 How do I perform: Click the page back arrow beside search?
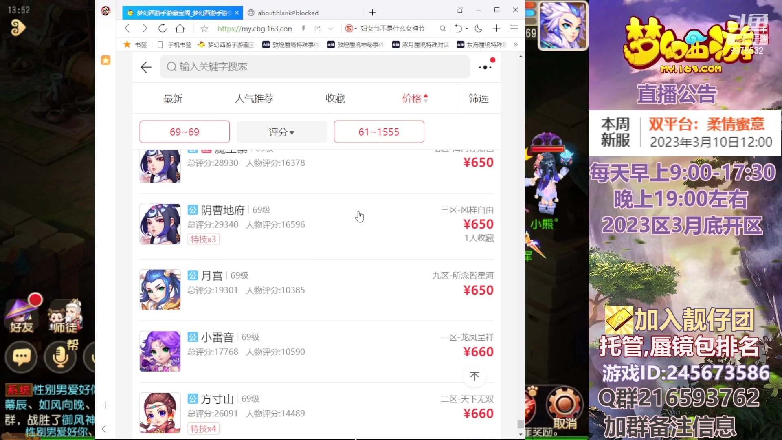[146, 67]
